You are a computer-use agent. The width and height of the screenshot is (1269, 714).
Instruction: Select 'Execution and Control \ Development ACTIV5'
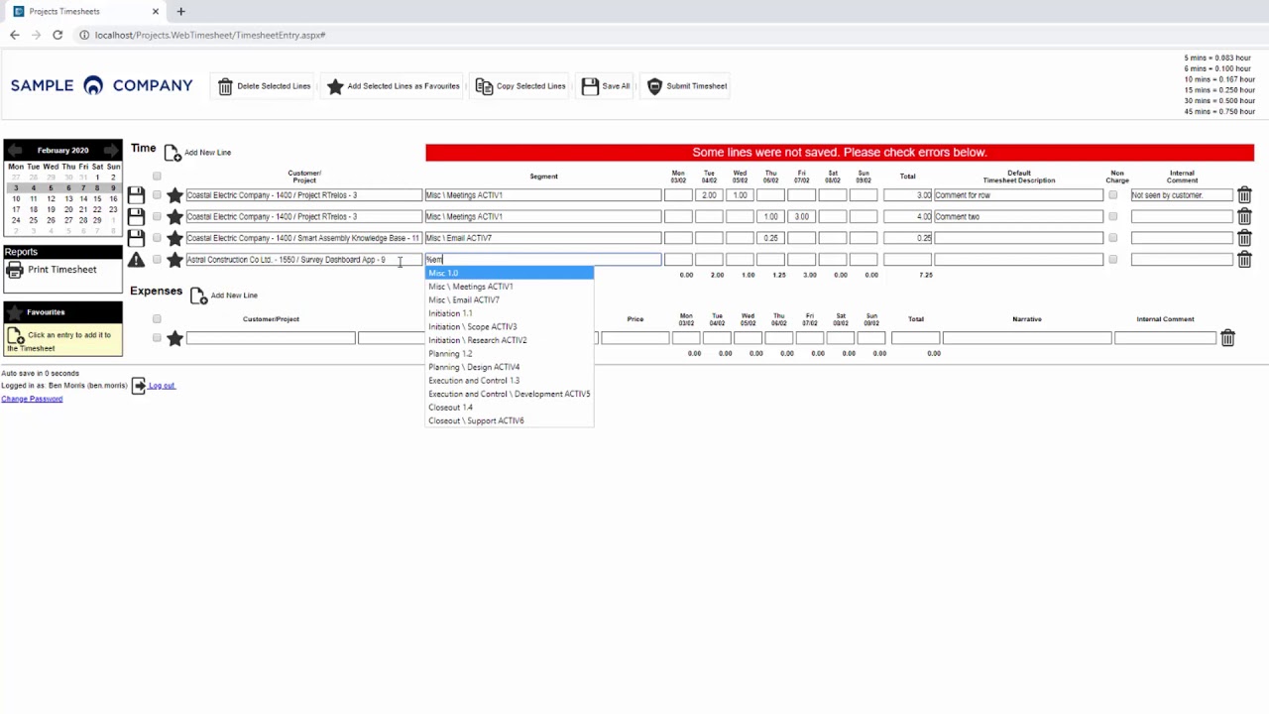[510, 394]
